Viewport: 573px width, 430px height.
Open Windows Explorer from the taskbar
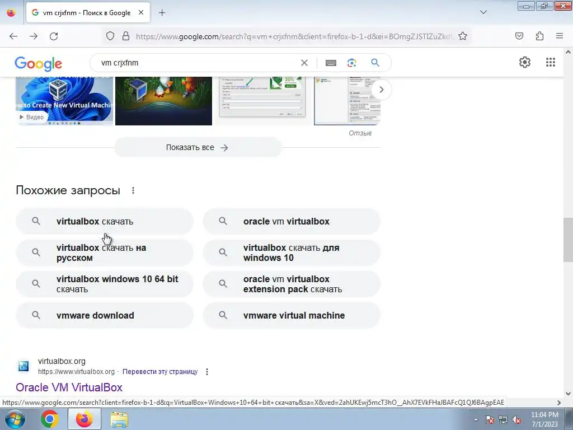[119, 419]
